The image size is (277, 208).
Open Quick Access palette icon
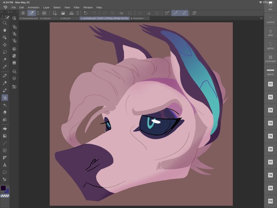14,18
